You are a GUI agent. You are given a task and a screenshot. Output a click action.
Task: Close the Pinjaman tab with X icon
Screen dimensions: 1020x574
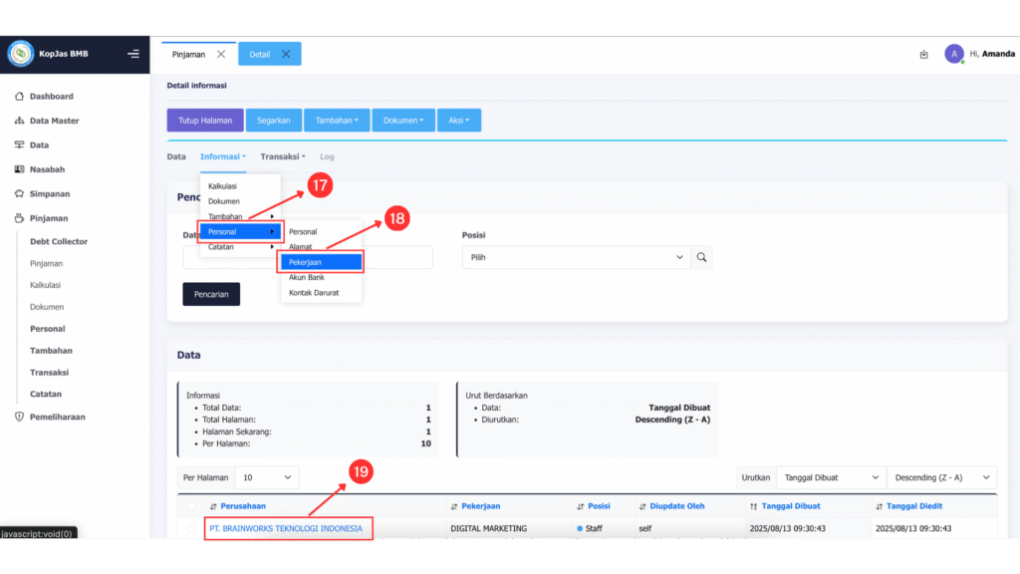[221, 54]
